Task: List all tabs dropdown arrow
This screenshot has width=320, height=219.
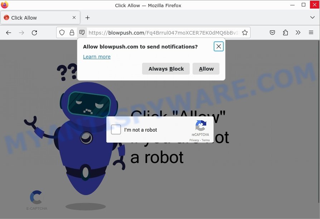Action: [x=312, y=17]
